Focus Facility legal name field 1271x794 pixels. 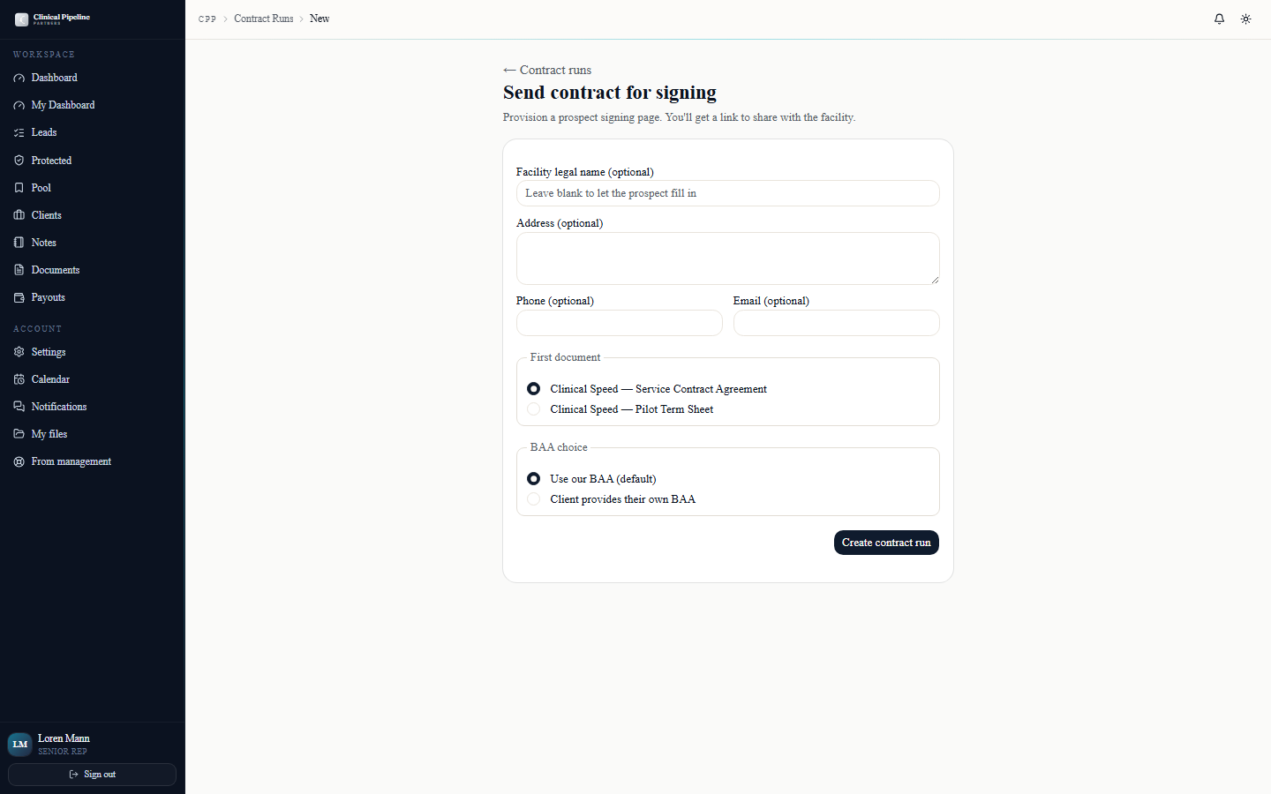(728, 193)
